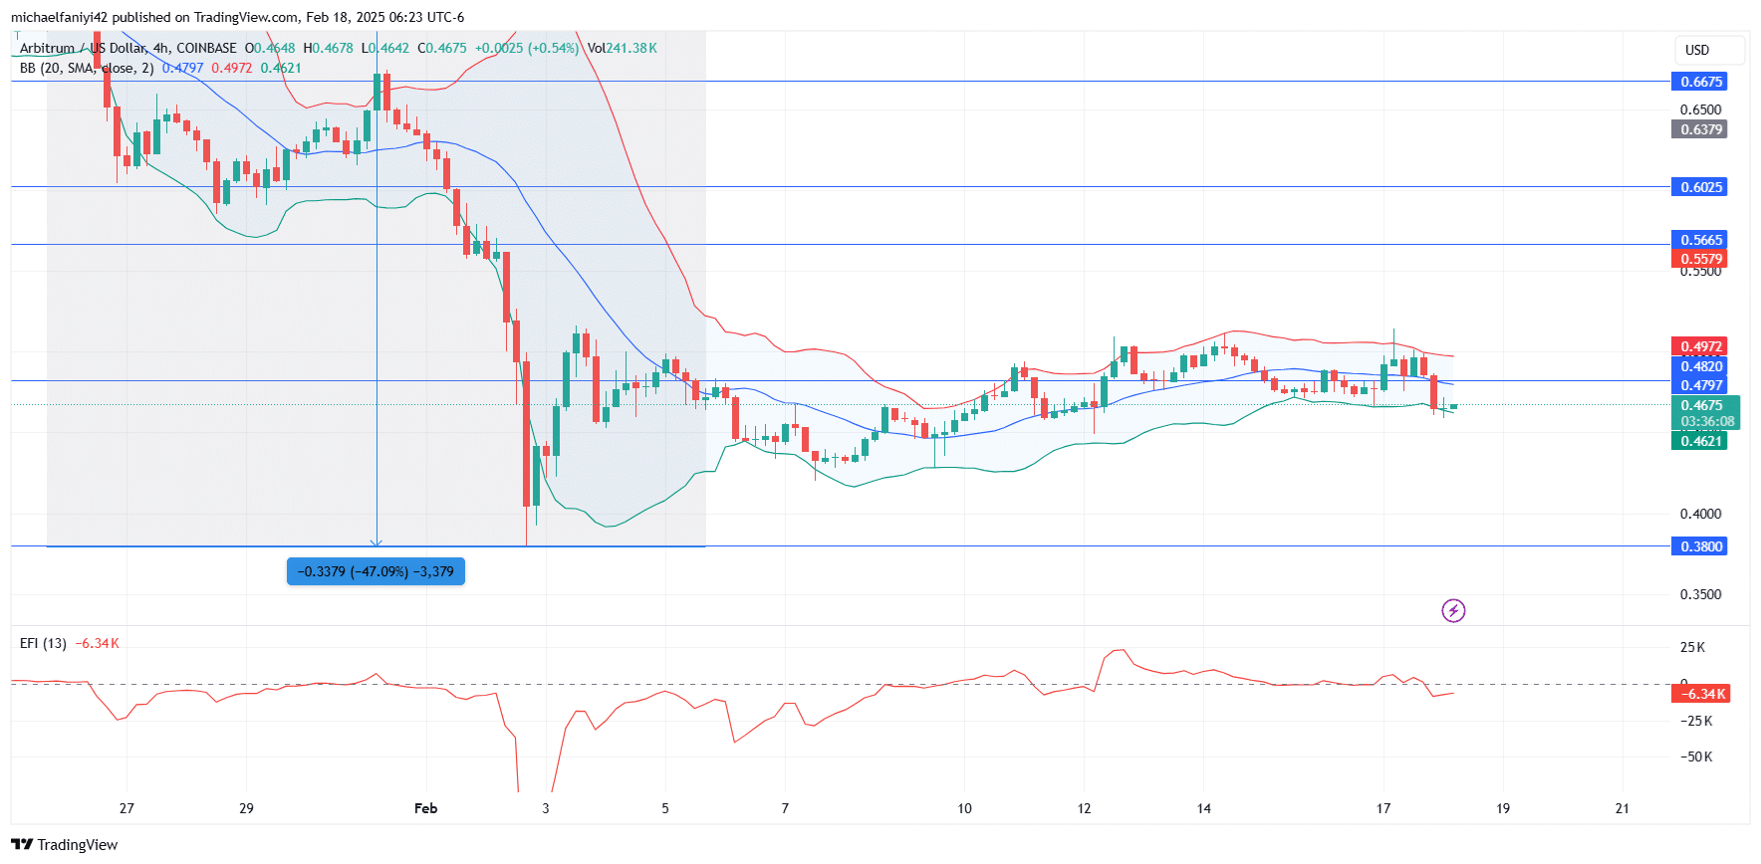
Task: Click the 0.5665 price level label
Action: [x=1699, y=240]
